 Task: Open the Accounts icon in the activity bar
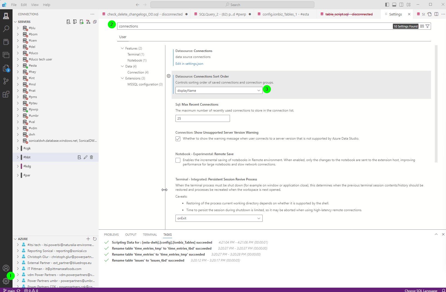[x=6, y=268]
